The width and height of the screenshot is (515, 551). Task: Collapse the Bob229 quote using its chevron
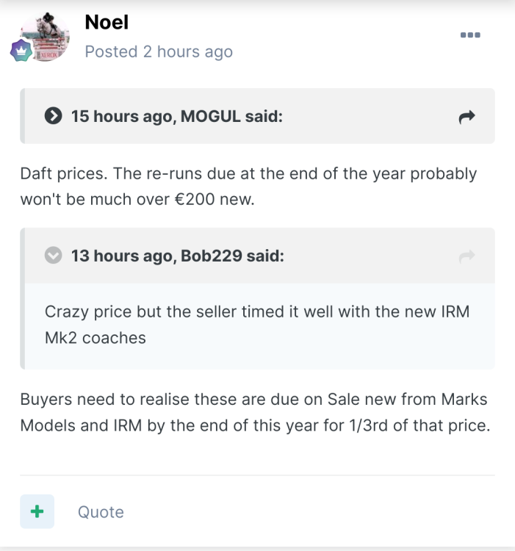point(52,256)
